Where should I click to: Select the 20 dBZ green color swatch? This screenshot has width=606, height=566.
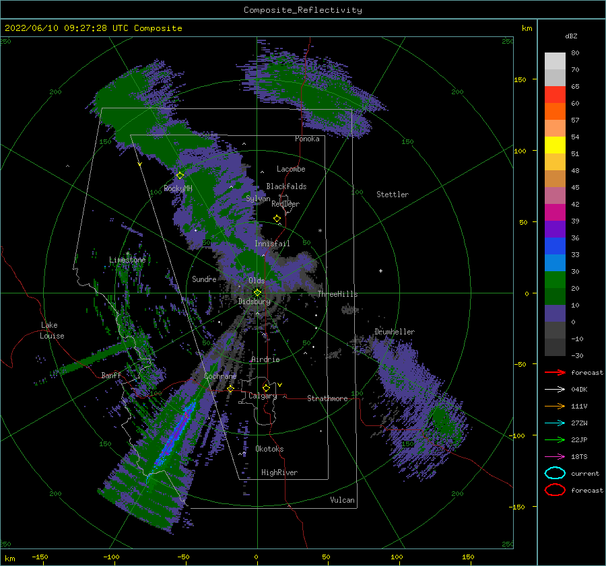tap(555, 279)
